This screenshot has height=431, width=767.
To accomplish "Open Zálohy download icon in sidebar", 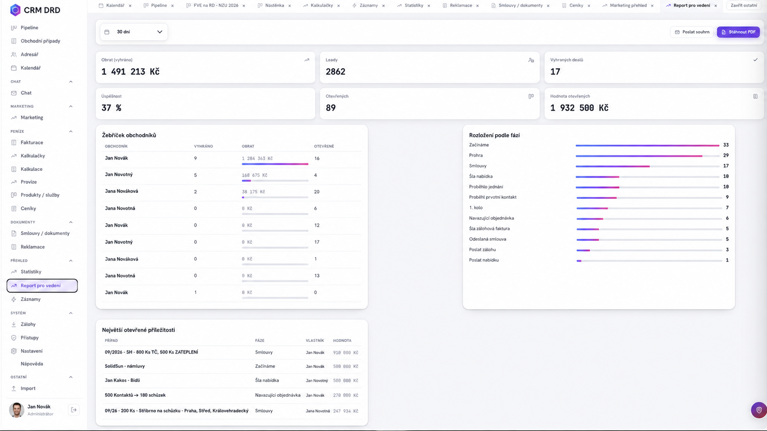I will [14, 324].
